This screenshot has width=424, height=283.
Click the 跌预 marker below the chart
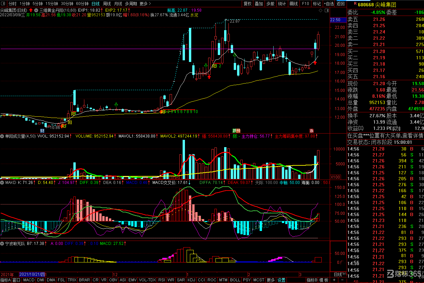click(x=236, y=131)
